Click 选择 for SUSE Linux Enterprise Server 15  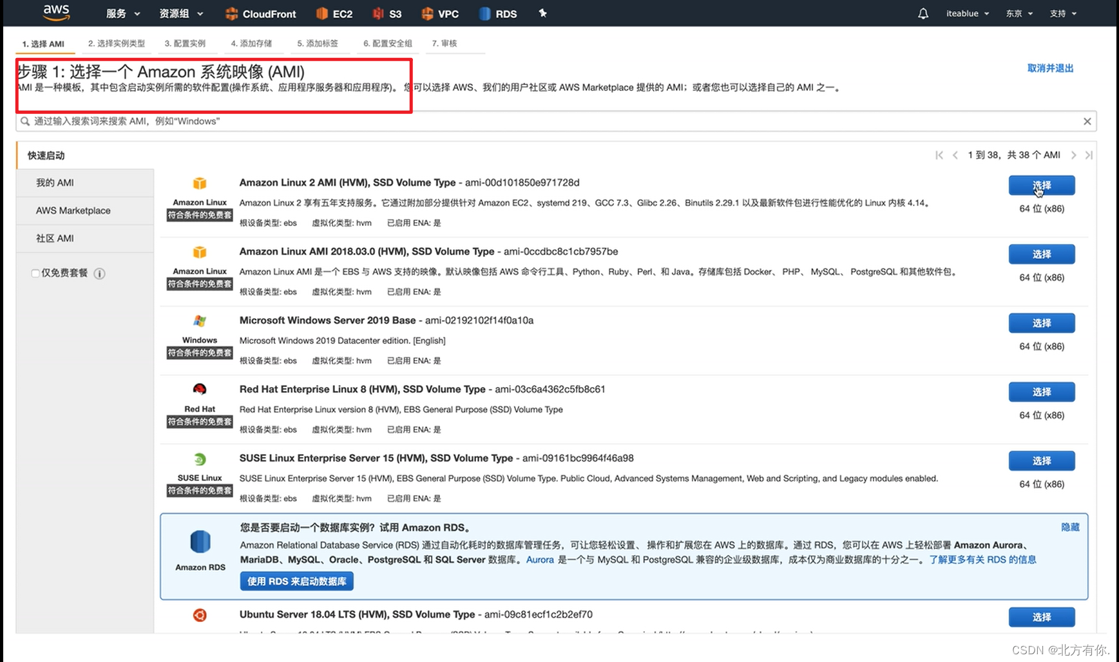[x=1042, y=461]
